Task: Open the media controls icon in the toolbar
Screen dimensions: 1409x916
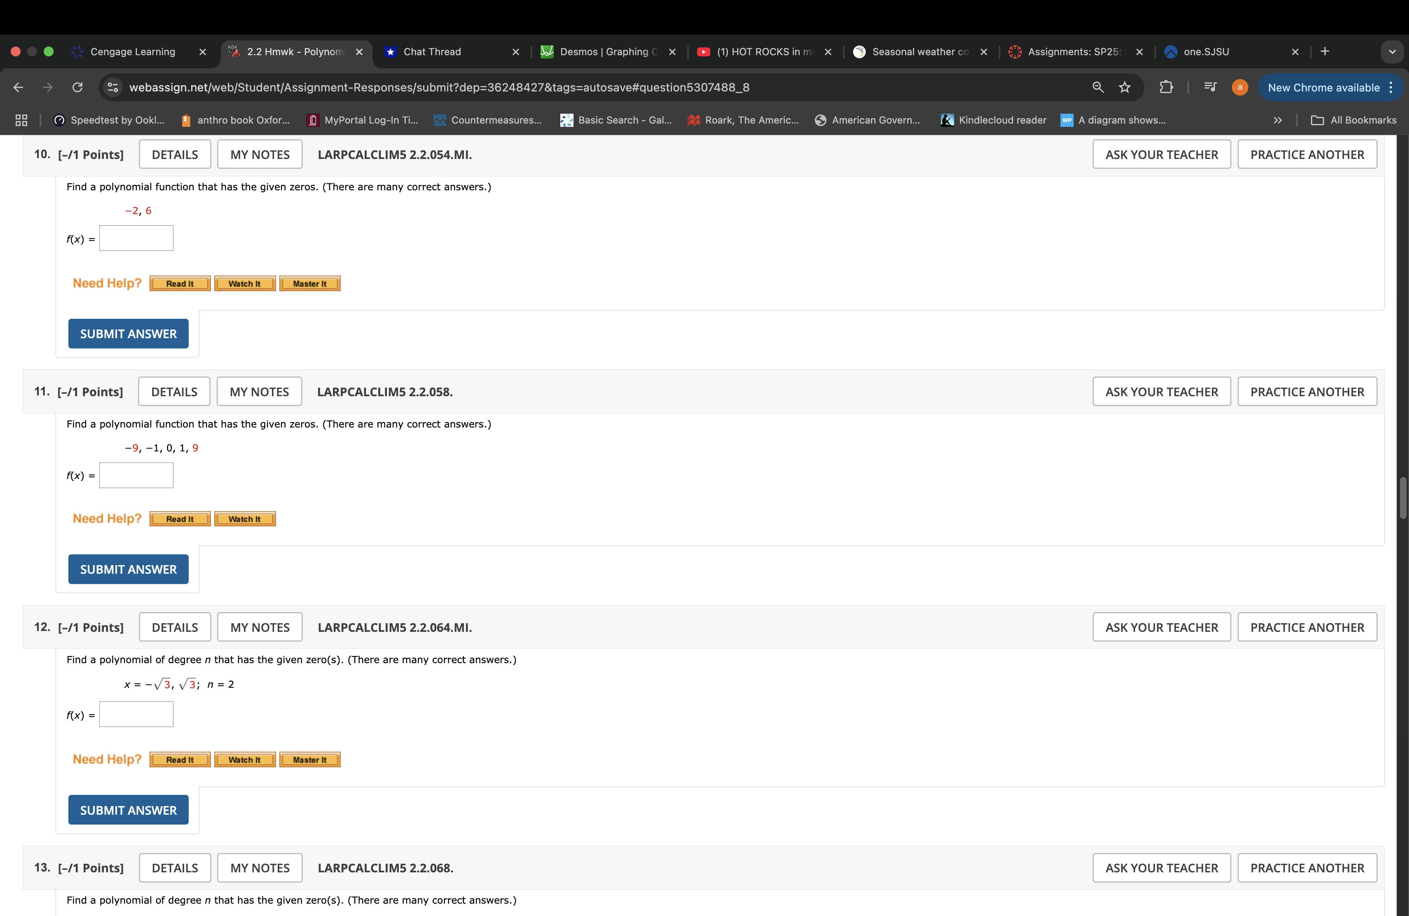Action: [x=1210, y=88]
